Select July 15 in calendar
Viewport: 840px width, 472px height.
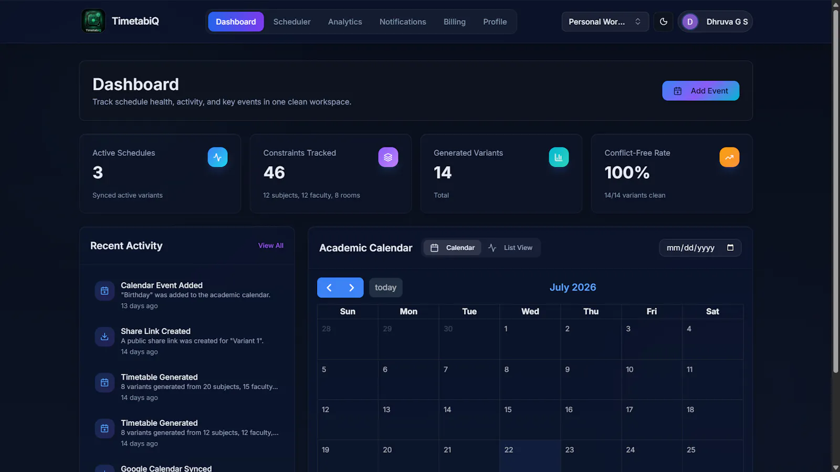click(530, 420)
